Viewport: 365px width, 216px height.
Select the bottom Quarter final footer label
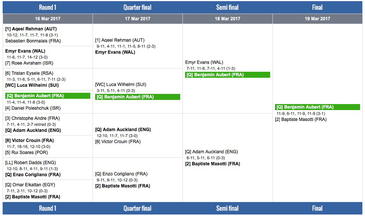click(138, 208)
